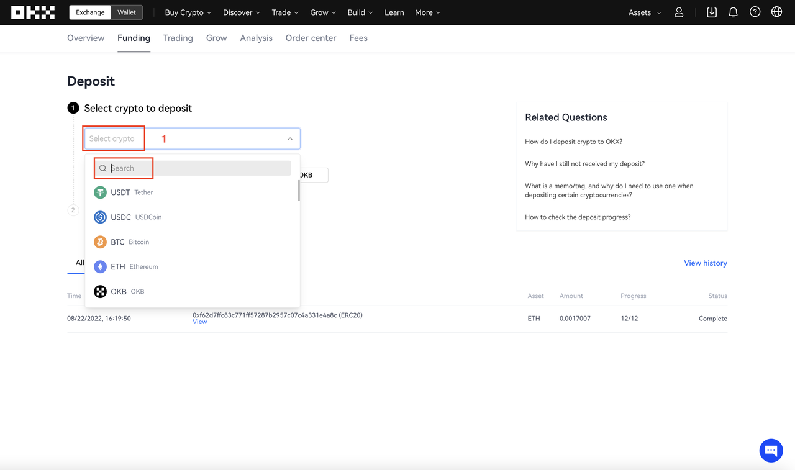Image resolution: width=795 pixels, height=470 pixels.
Task: Open the user profile icon
Action: [x=679, y=12]
